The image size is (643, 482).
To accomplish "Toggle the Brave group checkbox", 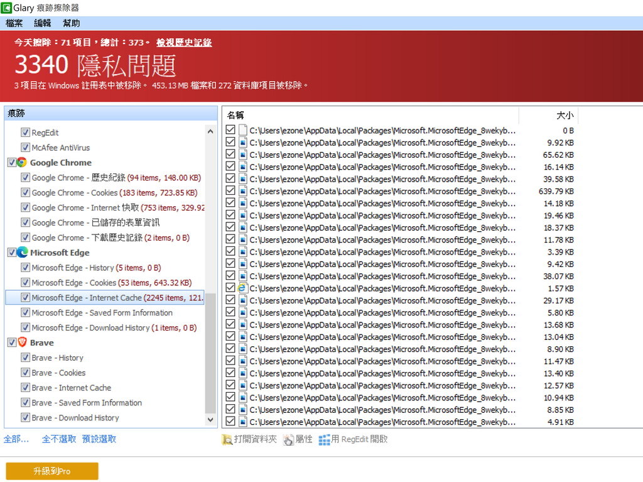I will point(11,342).
